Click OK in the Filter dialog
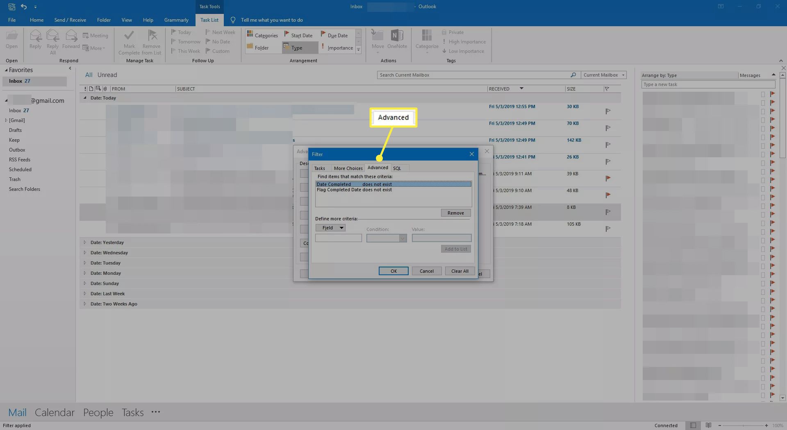 (x=393, y=271)
